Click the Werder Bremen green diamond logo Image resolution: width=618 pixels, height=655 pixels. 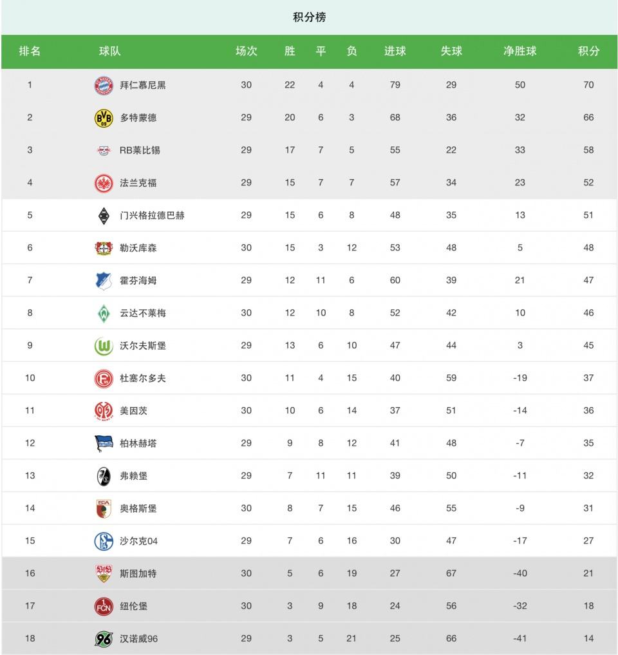(104, 313)
